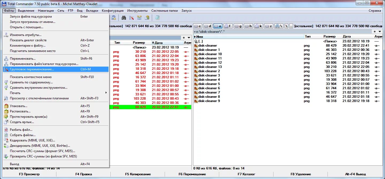Click the unpack icon beside Распаковать
The image size is (385, 179).
coord(6,111)
